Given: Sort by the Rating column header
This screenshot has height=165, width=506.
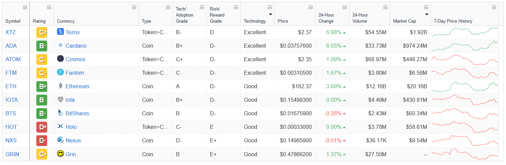Looking at the screenshot, I should pyautogui.click(x=39, y=21).
